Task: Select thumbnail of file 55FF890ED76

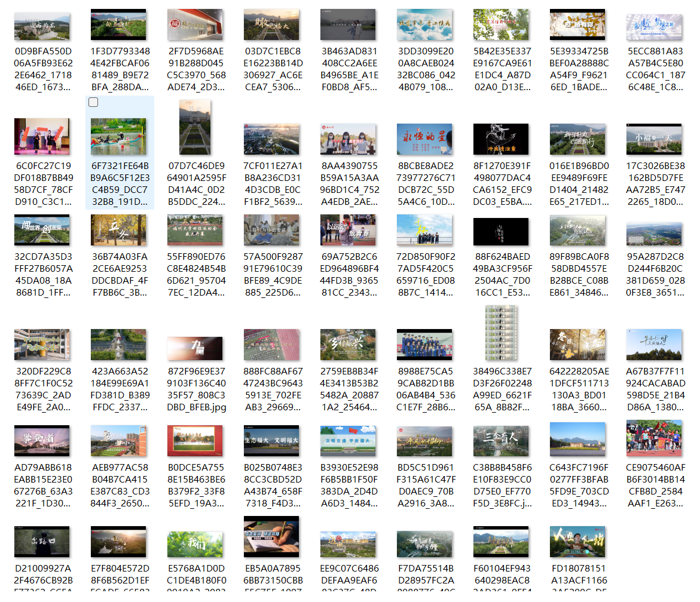Action: click(x=195, y=230)
